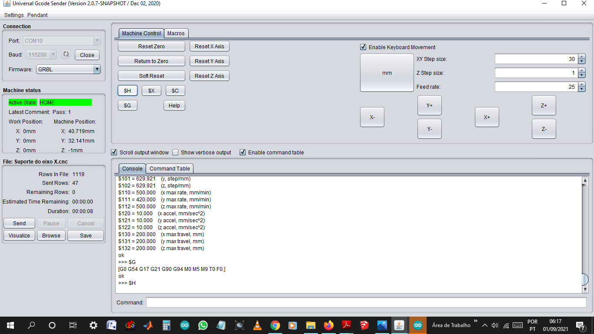This screenshot has height=334, width=594.
Task: Open notification center icon
Action: click(x=580, y=325)
